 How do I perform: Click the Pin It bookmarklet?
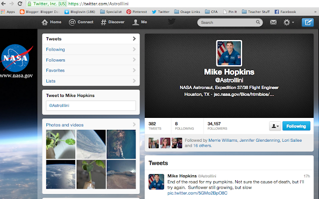coord(230,12)
